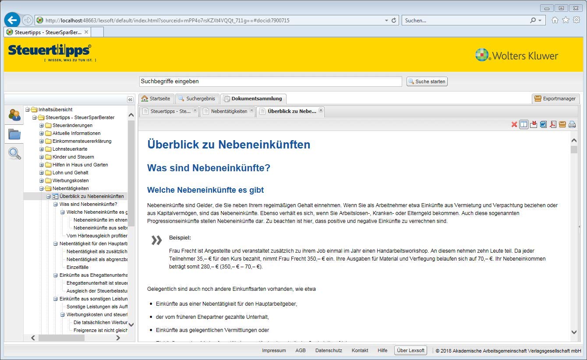Open the users sidebar panel icon

point(14,115)
